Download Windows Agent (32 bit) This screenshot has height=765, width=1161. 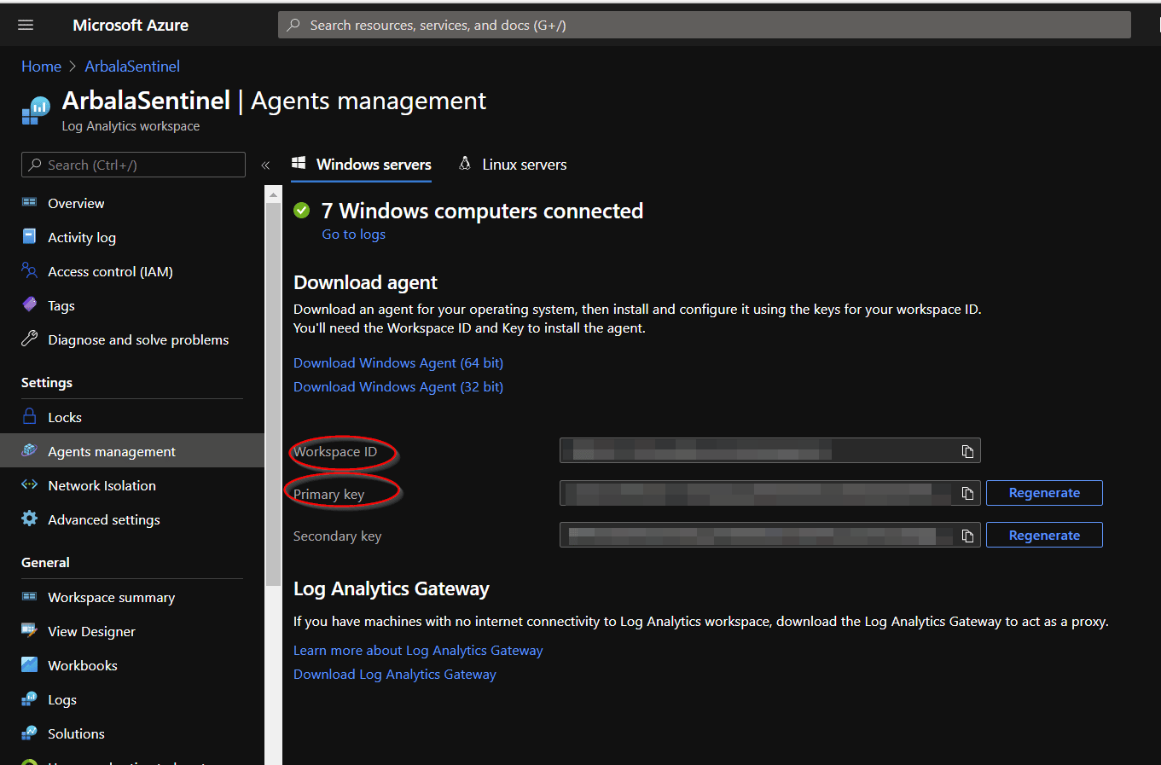(x=398, y=386)
